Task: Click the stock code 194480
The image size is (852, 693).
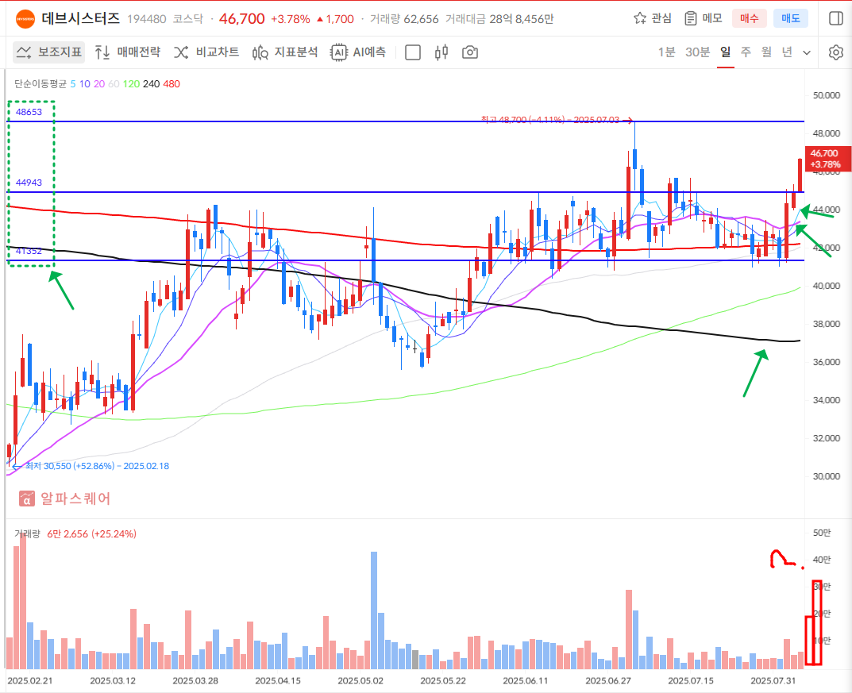Action: [x=147, y=19]
